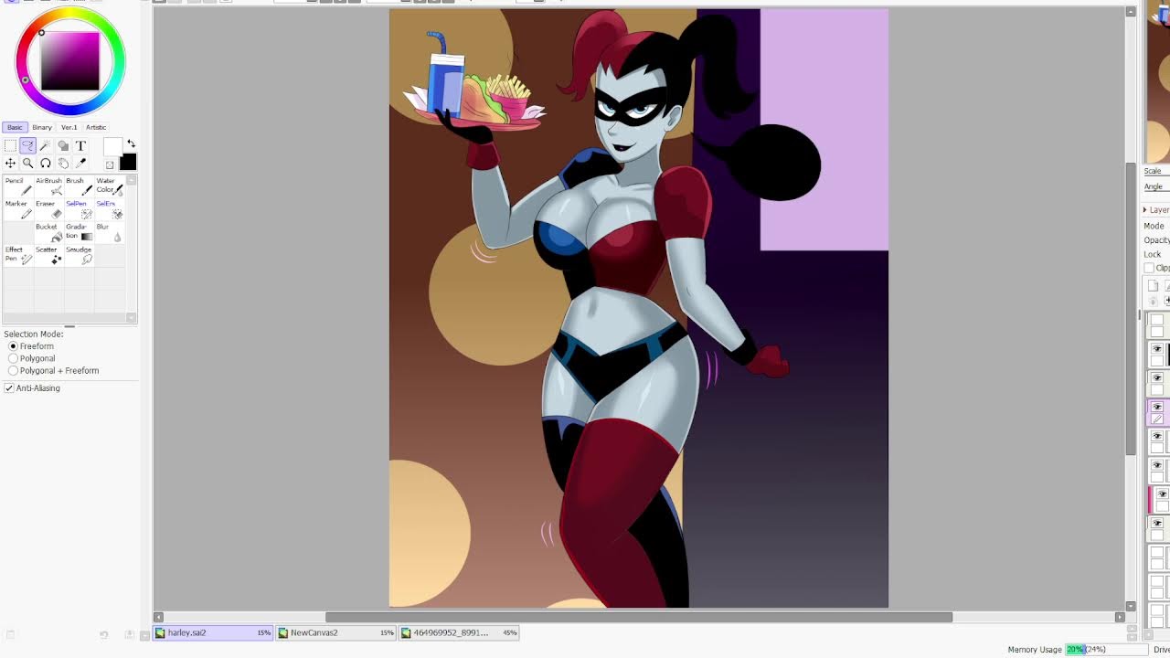Switch to the Binary tool tab
Image resolution: width=1170 pixels, height=658 pixels.
(42, 127)
